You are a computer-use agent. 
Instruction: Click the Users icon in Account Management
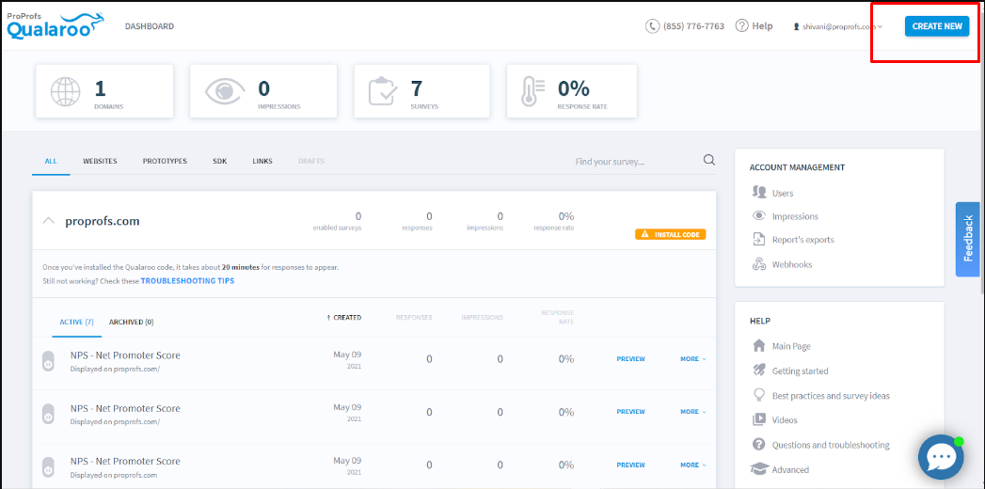click(759, 192)
